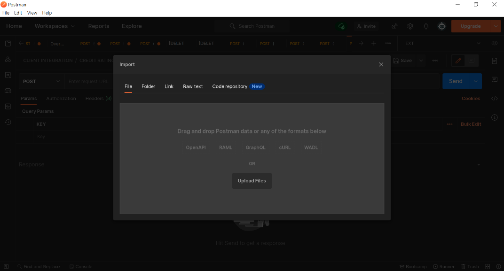Open the Code snippet icon in right sidebar
Image resolution: width=504 pixels, height=271 pixels.
[x=495, y=99]
